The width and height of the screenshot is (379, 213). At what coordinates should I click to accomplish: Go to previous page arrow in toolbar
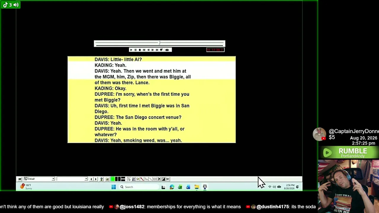(91, 179)
